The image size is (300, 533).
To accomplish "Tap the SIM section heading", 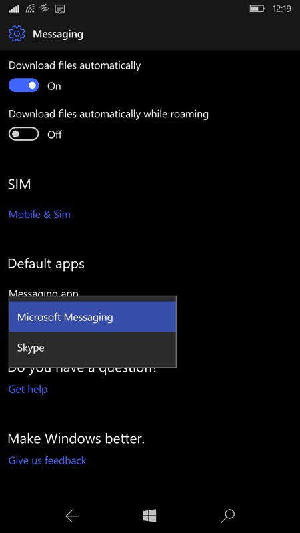I will 19,185.
